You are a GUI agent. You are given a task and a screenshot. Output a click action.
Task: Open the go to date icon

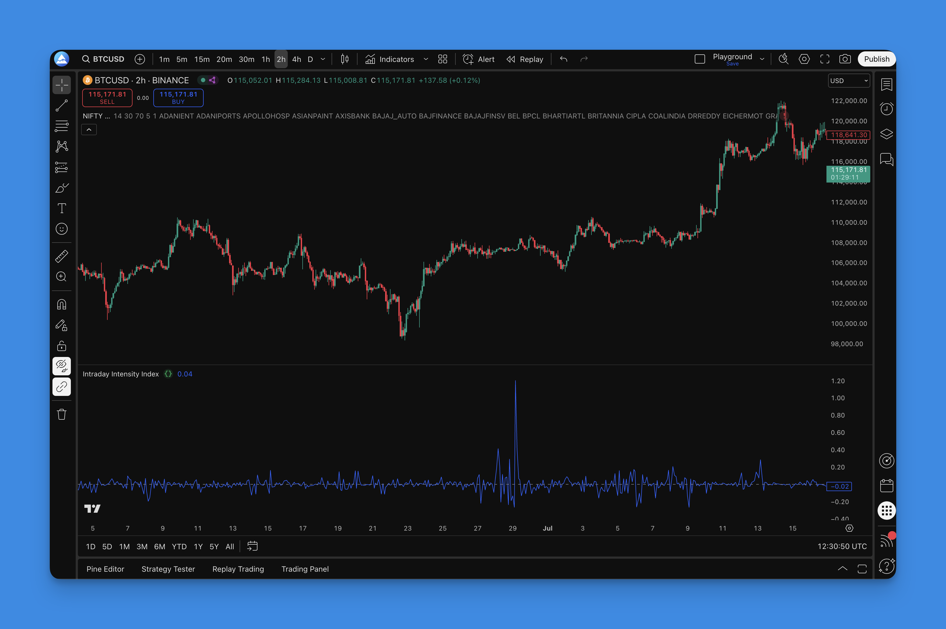252,546
